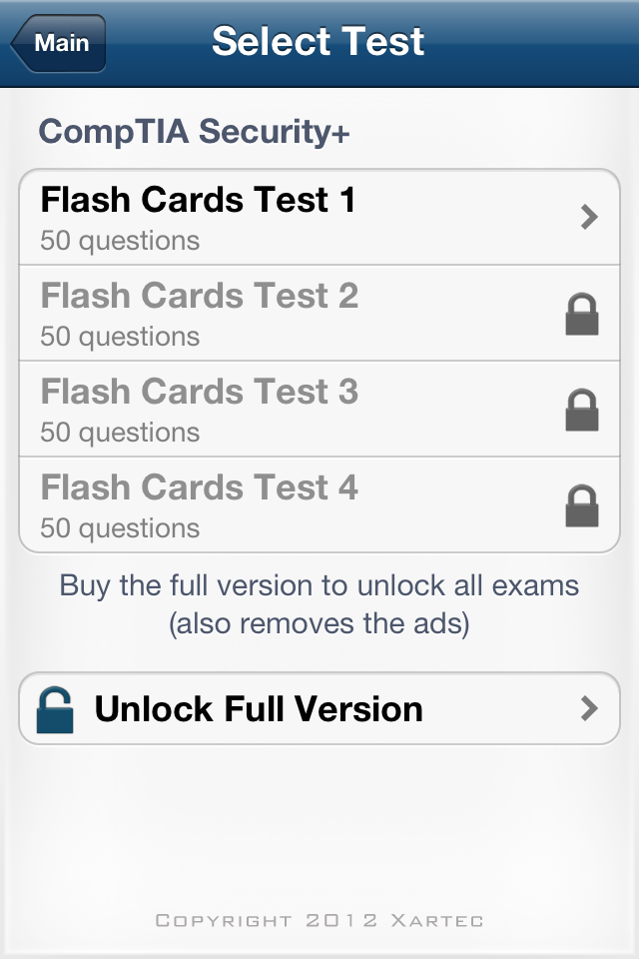Click "50 questions" under Flash Cards Test 4

pyautogui.click(x=120, y=528)
